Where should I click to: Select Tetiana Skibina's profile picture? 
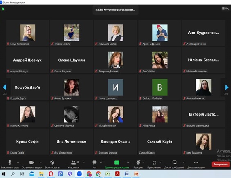point(72,33)
